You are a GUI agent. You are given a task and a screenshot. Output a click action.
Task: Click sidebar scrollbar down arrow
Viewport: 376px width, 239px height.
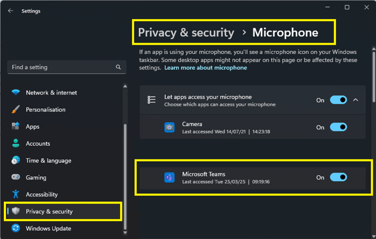pyautogui.click(x=125, y=232)
